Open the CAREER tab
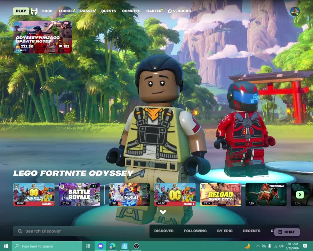 (x=154, y=11)
